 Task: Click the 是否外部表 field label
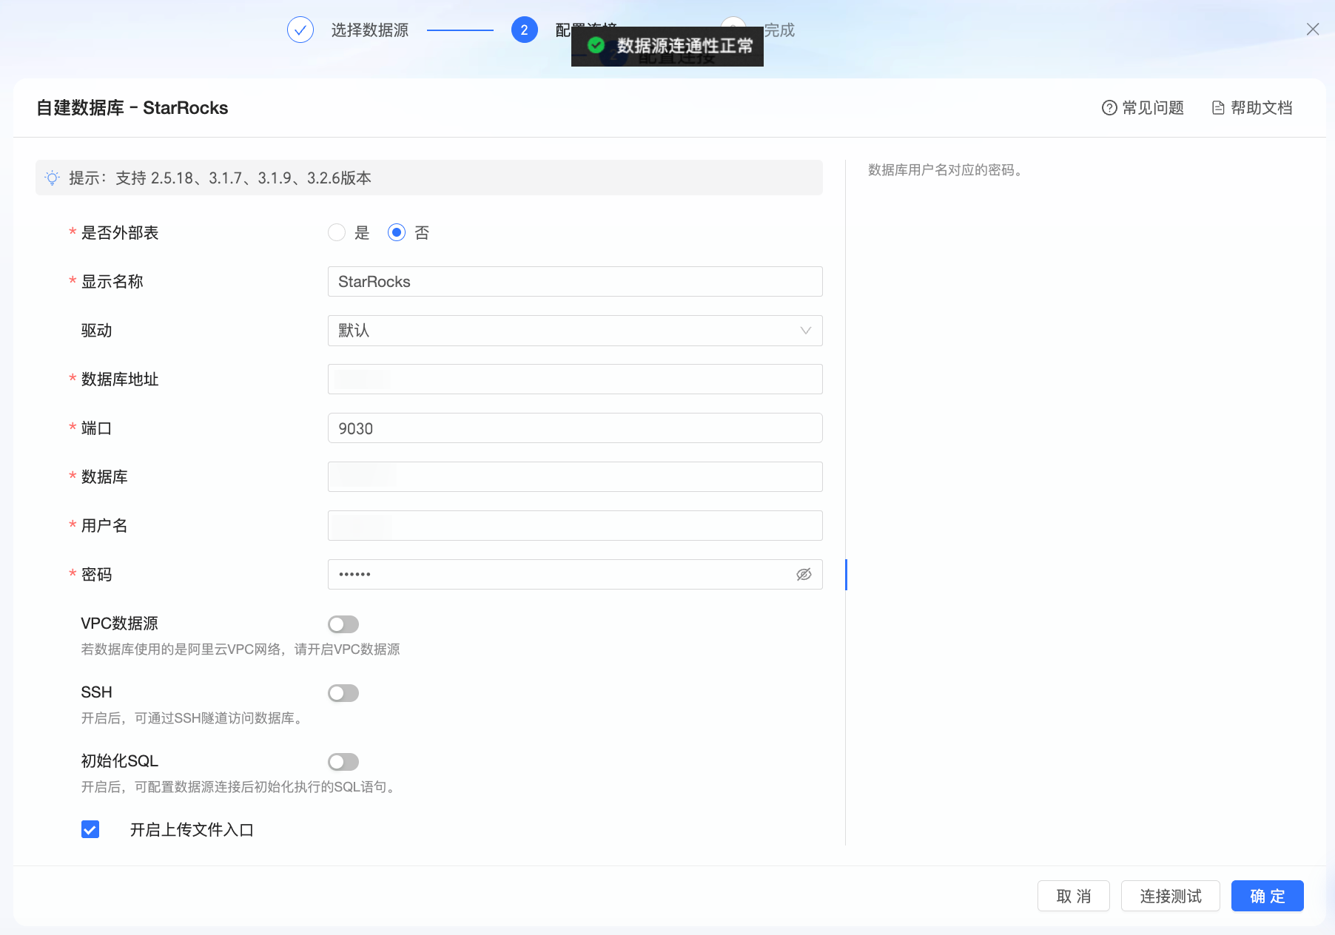120,233
